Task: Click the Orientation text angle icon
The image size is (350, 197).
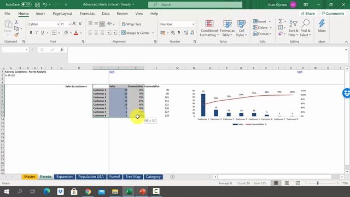Action: click(x=109, y=24)
